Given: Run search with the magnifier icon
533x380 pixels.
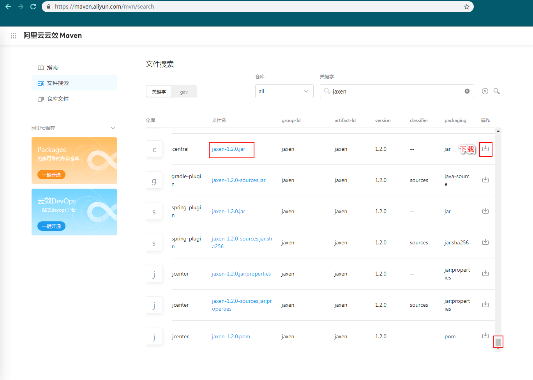Looking at the screenshot, I should pyautogui.click(x=497, y=91).
